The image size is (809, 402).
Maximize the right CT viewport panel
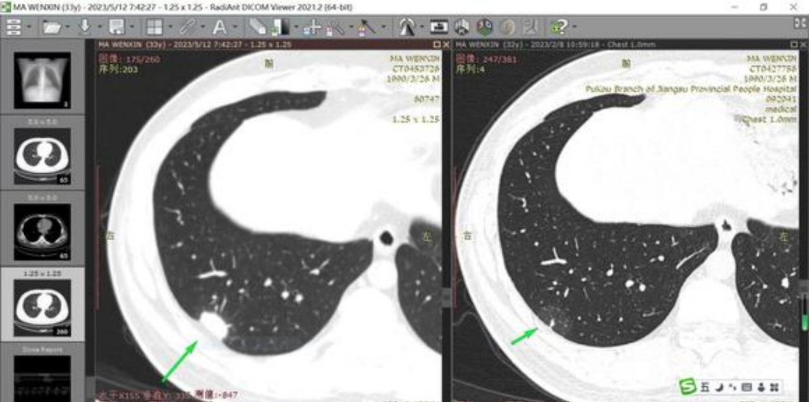(x=795, y=45)
